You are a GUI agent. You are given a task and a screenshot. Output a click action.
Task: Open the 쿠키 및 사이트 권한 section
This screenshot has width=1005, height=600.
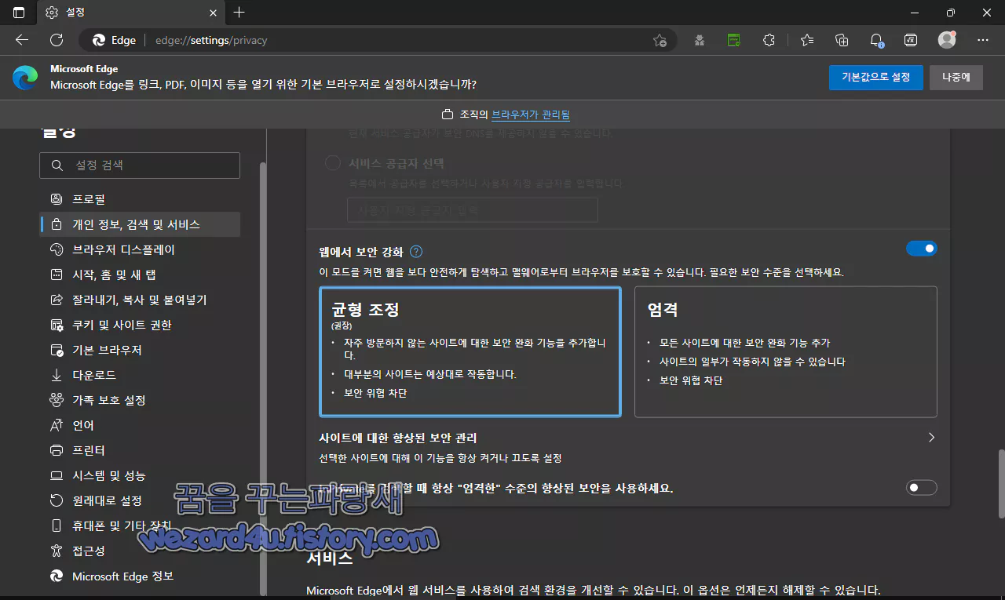(x=140, y=325)
